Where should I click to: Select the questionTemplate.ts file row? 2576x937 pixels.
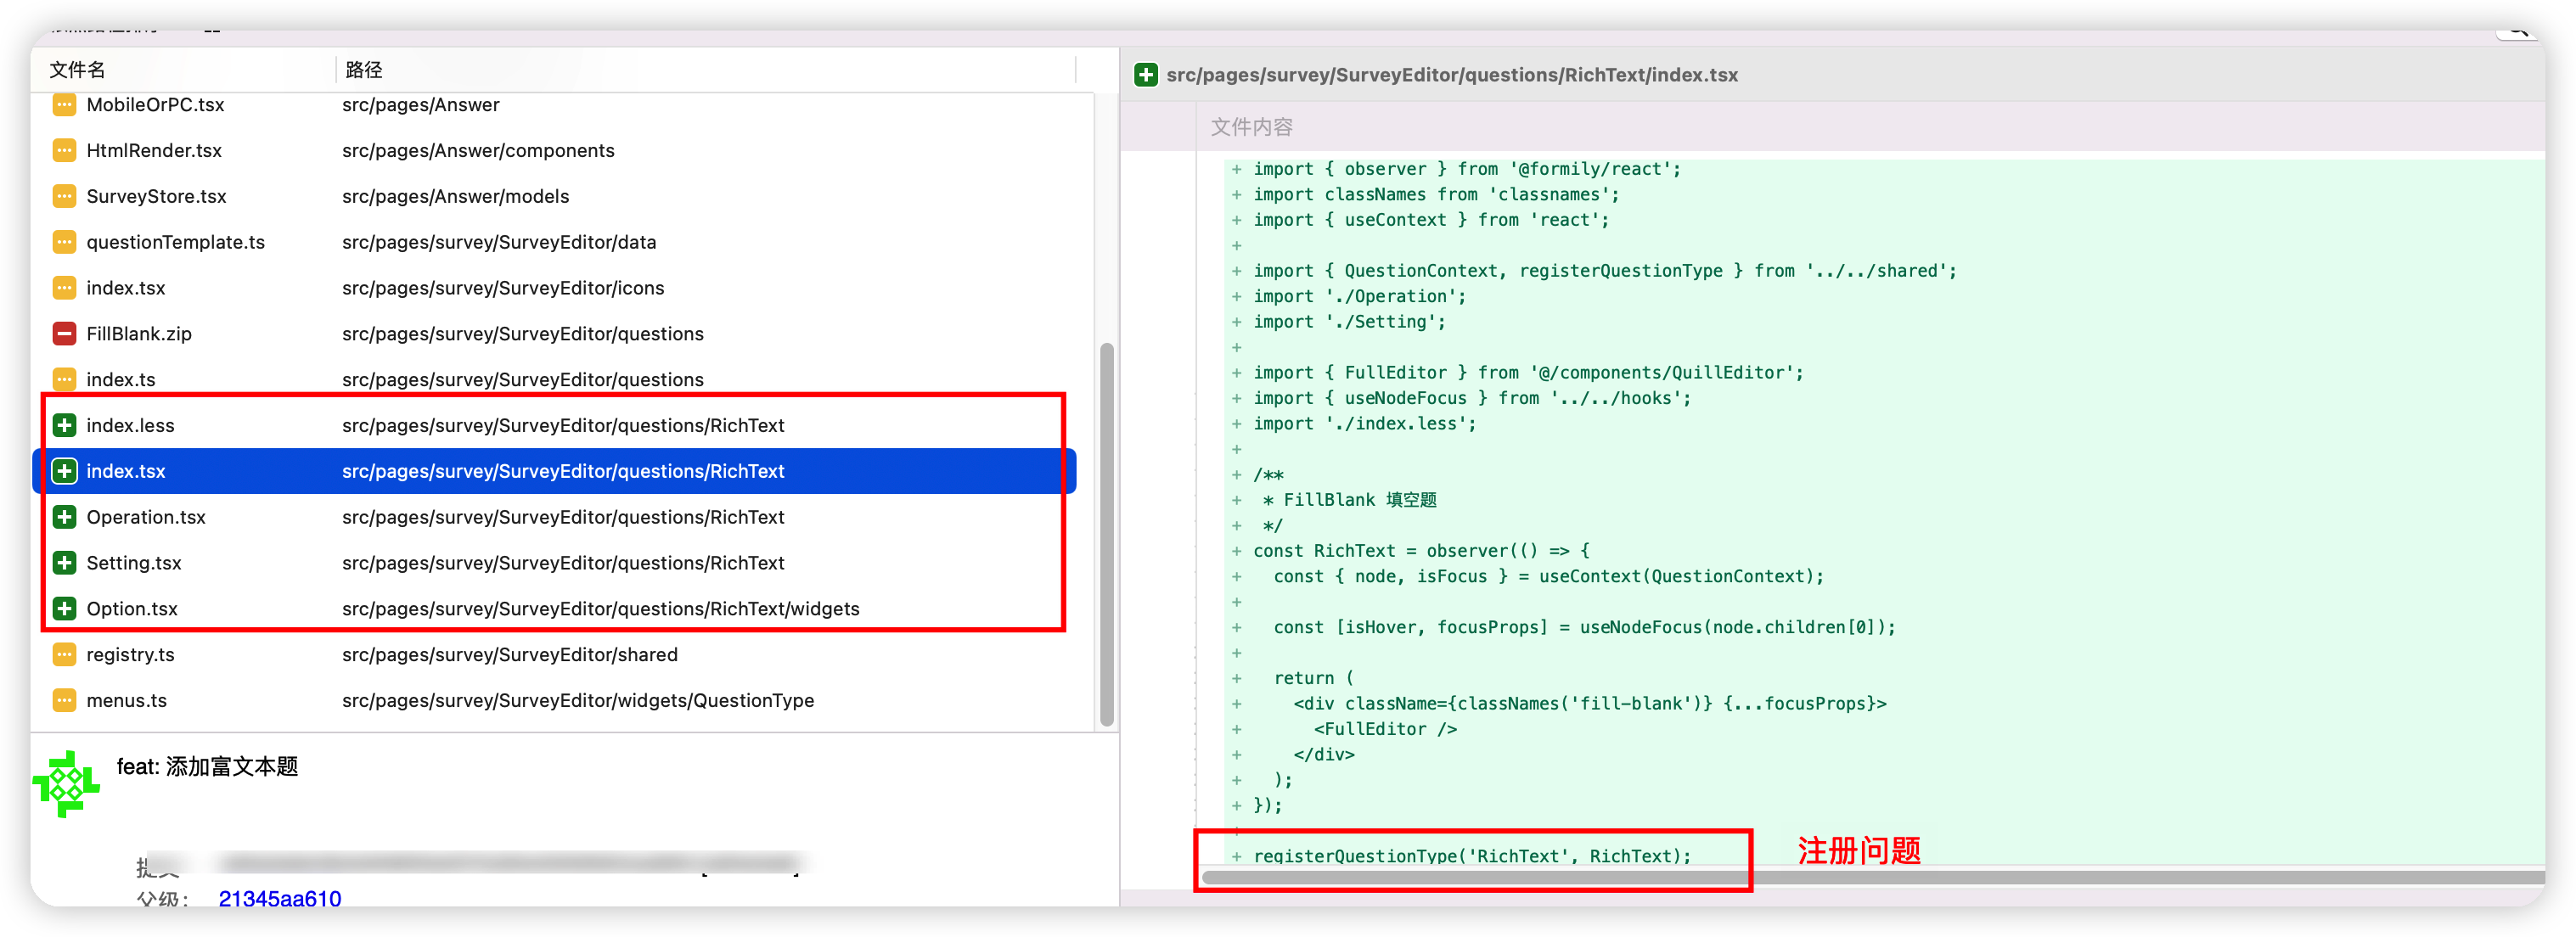coord(555,243)
